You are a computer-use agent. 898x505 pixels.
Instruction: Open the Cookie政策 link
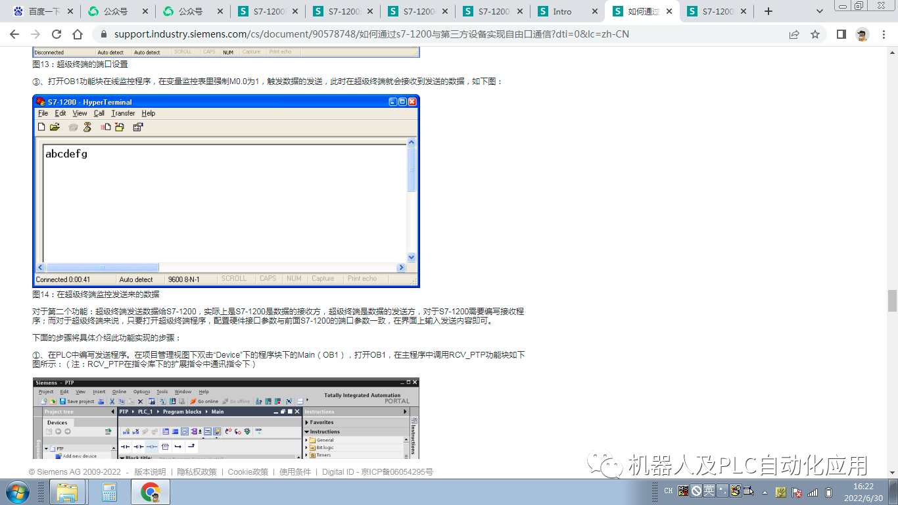248,472
